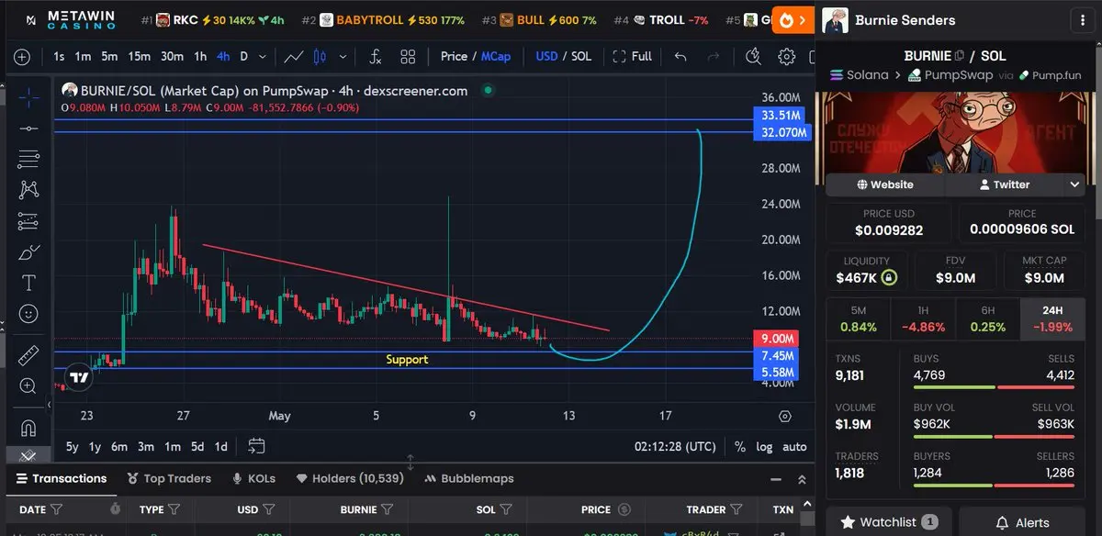Screen dimensions: 1102x536
Task: Click the undo arrow in chart toolbar
Action: pyautogui.click(x=680, y=57)
